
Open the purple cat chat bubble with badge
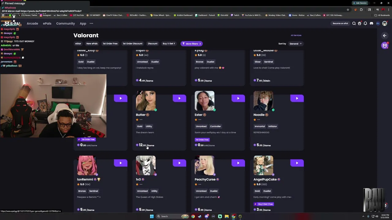385,46
